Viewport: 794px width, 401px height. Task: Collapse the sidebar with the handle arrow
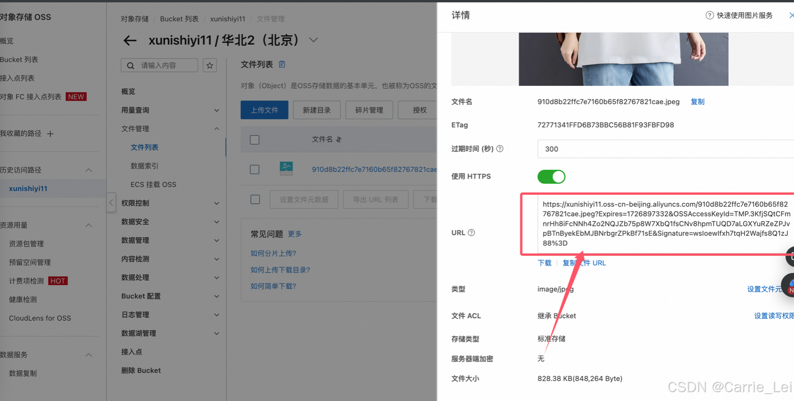pos(111,203)
